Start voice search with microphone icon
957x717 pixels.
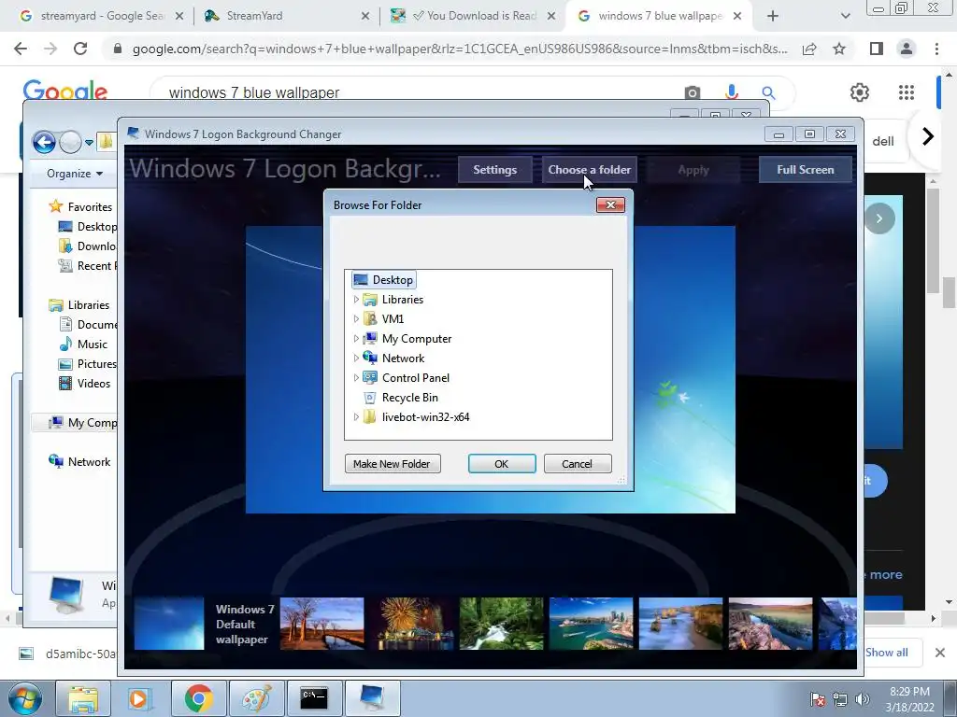click(731, 92)
